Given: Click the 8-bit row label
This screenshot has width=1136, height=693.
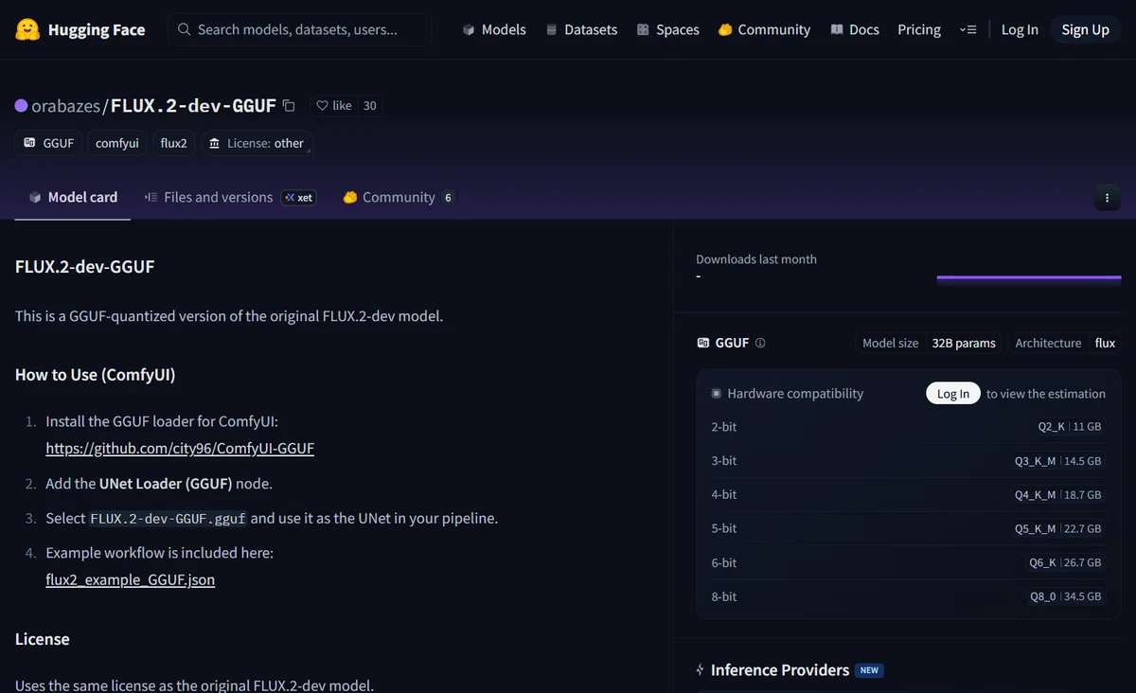Looking at the screenshot, I should click(x=724, y=596).
